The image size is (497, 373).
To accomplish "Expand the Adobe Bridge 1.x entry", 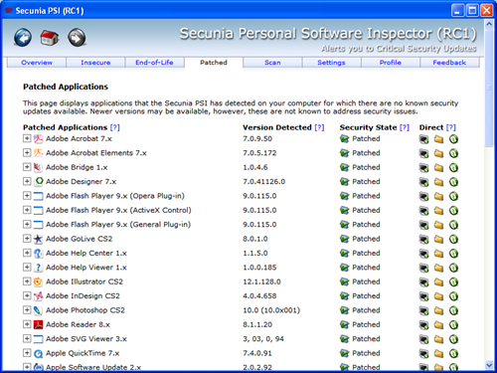I will coord(27,167).
